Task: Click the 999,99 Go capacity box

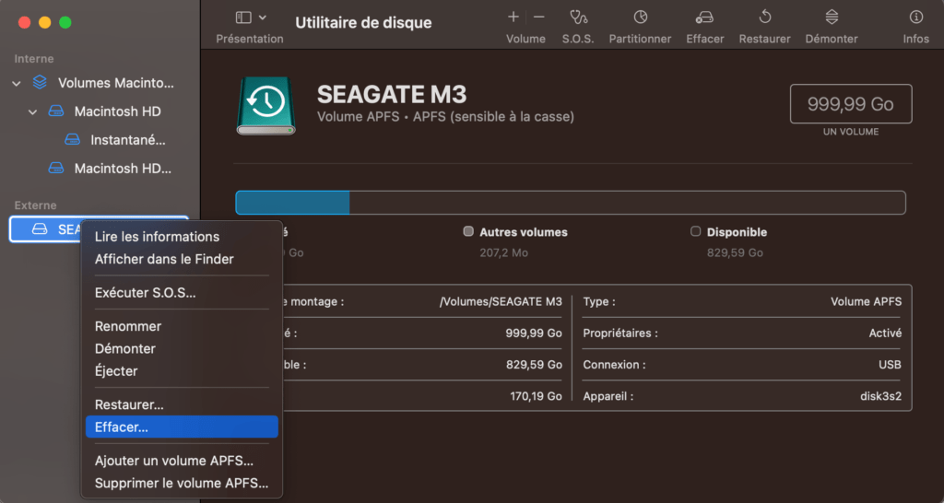Action: (x=851, y=104)
